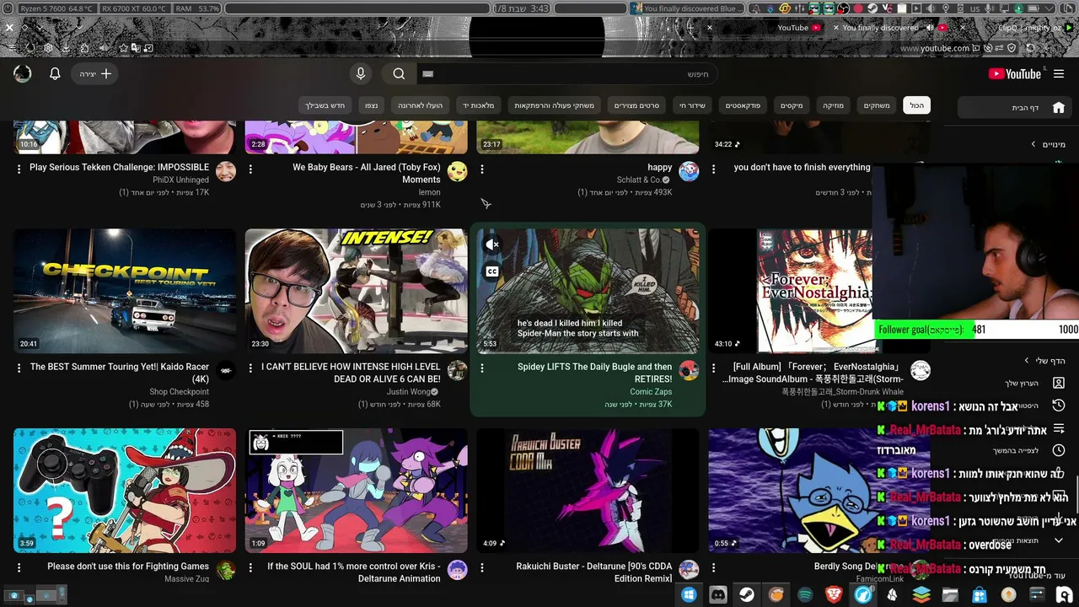Open more options for 'happy' video
The width and height of the screenshot is (1079, 607).
(482, 169)
